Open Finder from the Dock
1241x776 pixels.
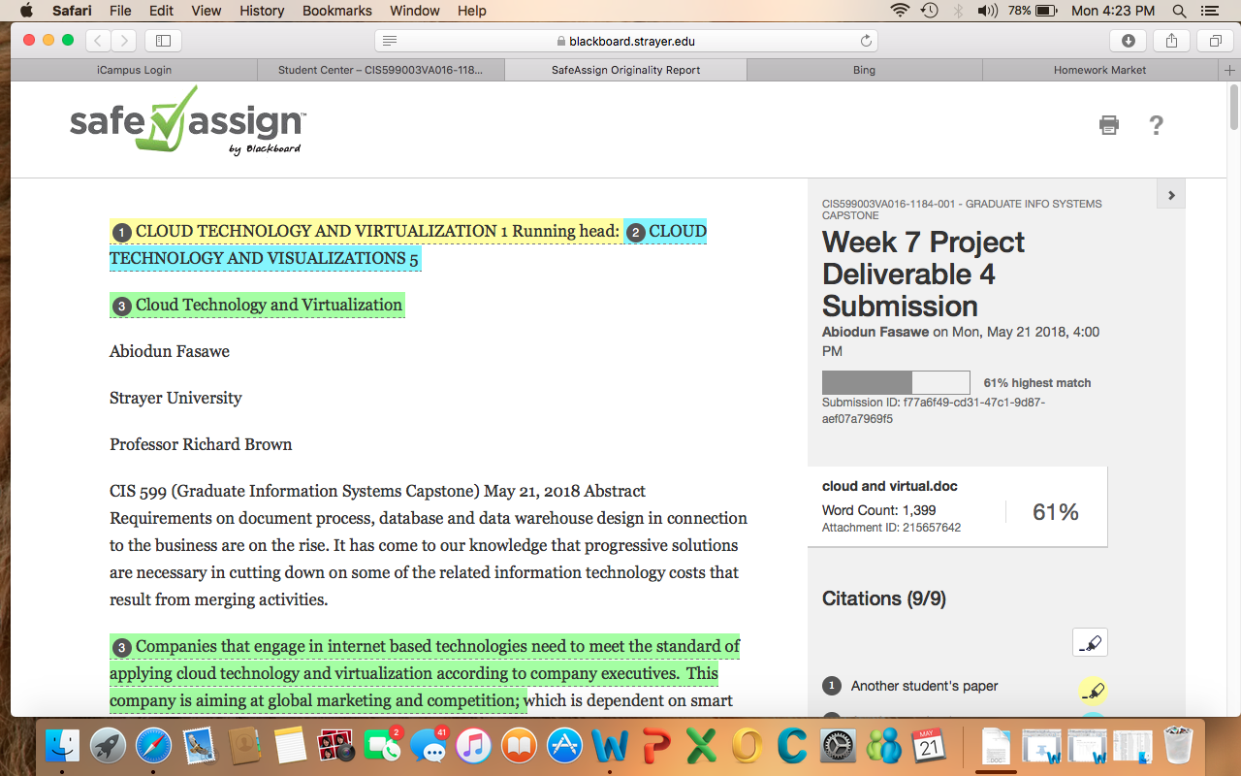64,745
